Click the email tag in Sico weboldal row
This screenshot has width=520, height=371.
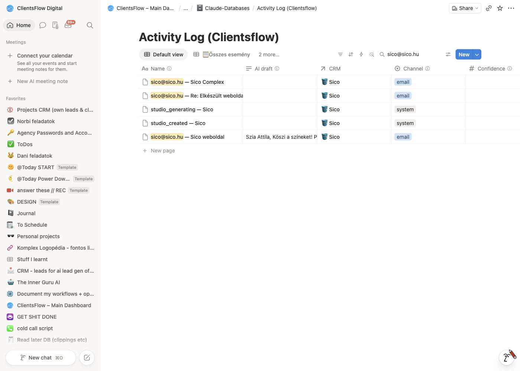click(x=403, y=137)
